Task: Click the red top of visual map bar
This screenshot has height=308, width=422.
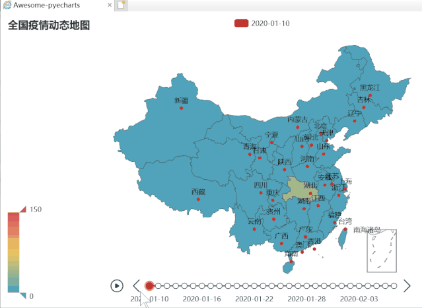Action: 13,217
